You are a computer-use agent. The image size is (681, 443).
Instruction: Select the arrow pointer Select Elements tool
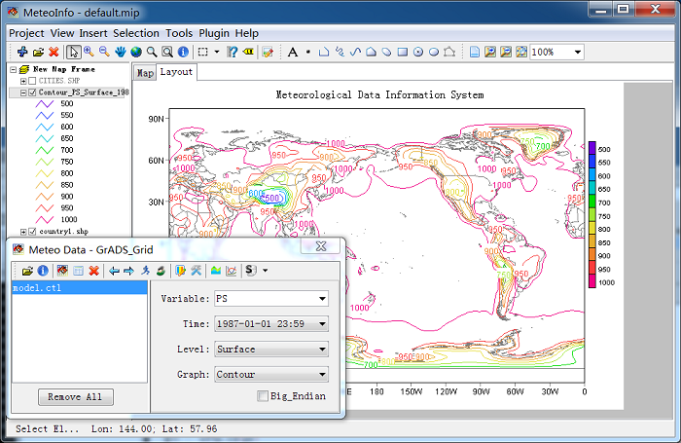[73, 53]
